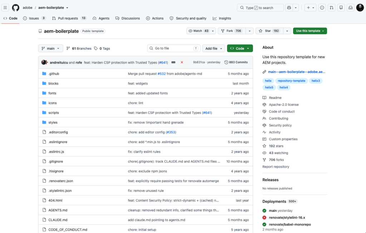This screenshot has width=366, height=233.
Task: Click commit message 'fix: remove !important hand grenade'
Action: pos(156,122)
